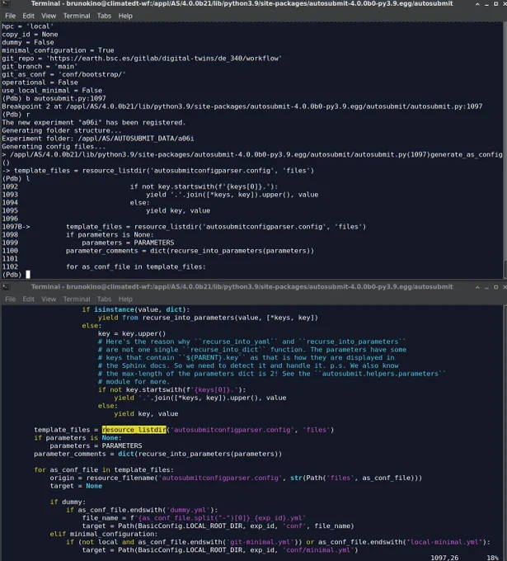The image size is (507, 561).
Task: Click 'Experiment folder: /appl/AS/AUTOSUBMIT_DATA/a06i' line
Action: point(97,139)
